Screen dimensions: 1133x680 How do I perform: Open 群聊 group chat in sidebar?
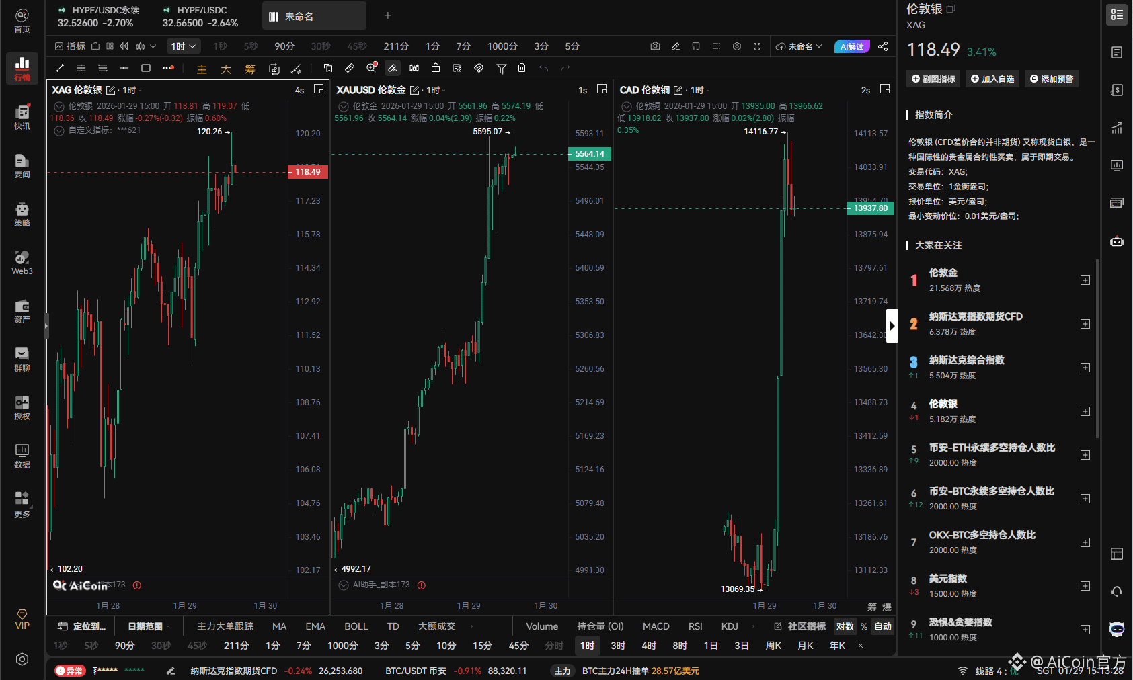[22, 359]
